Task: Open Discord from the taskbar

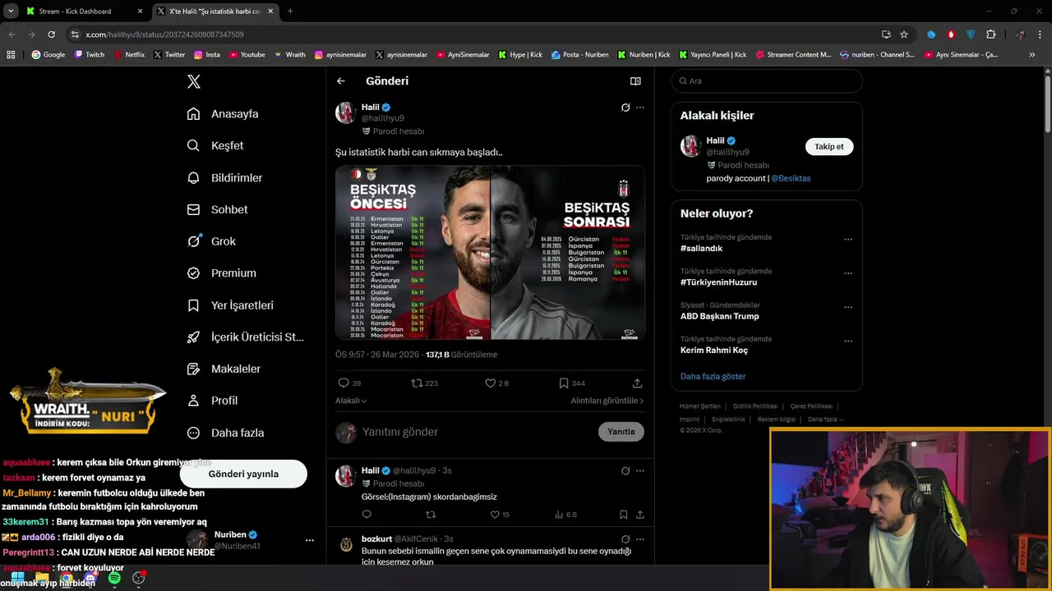Action: [x=90, y=579]
